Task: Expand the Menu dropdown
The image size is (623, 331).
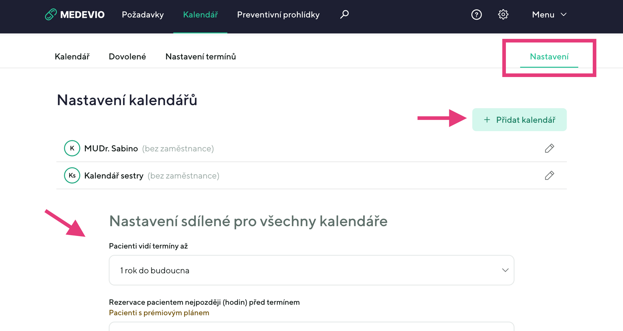Action: [549, 15]
